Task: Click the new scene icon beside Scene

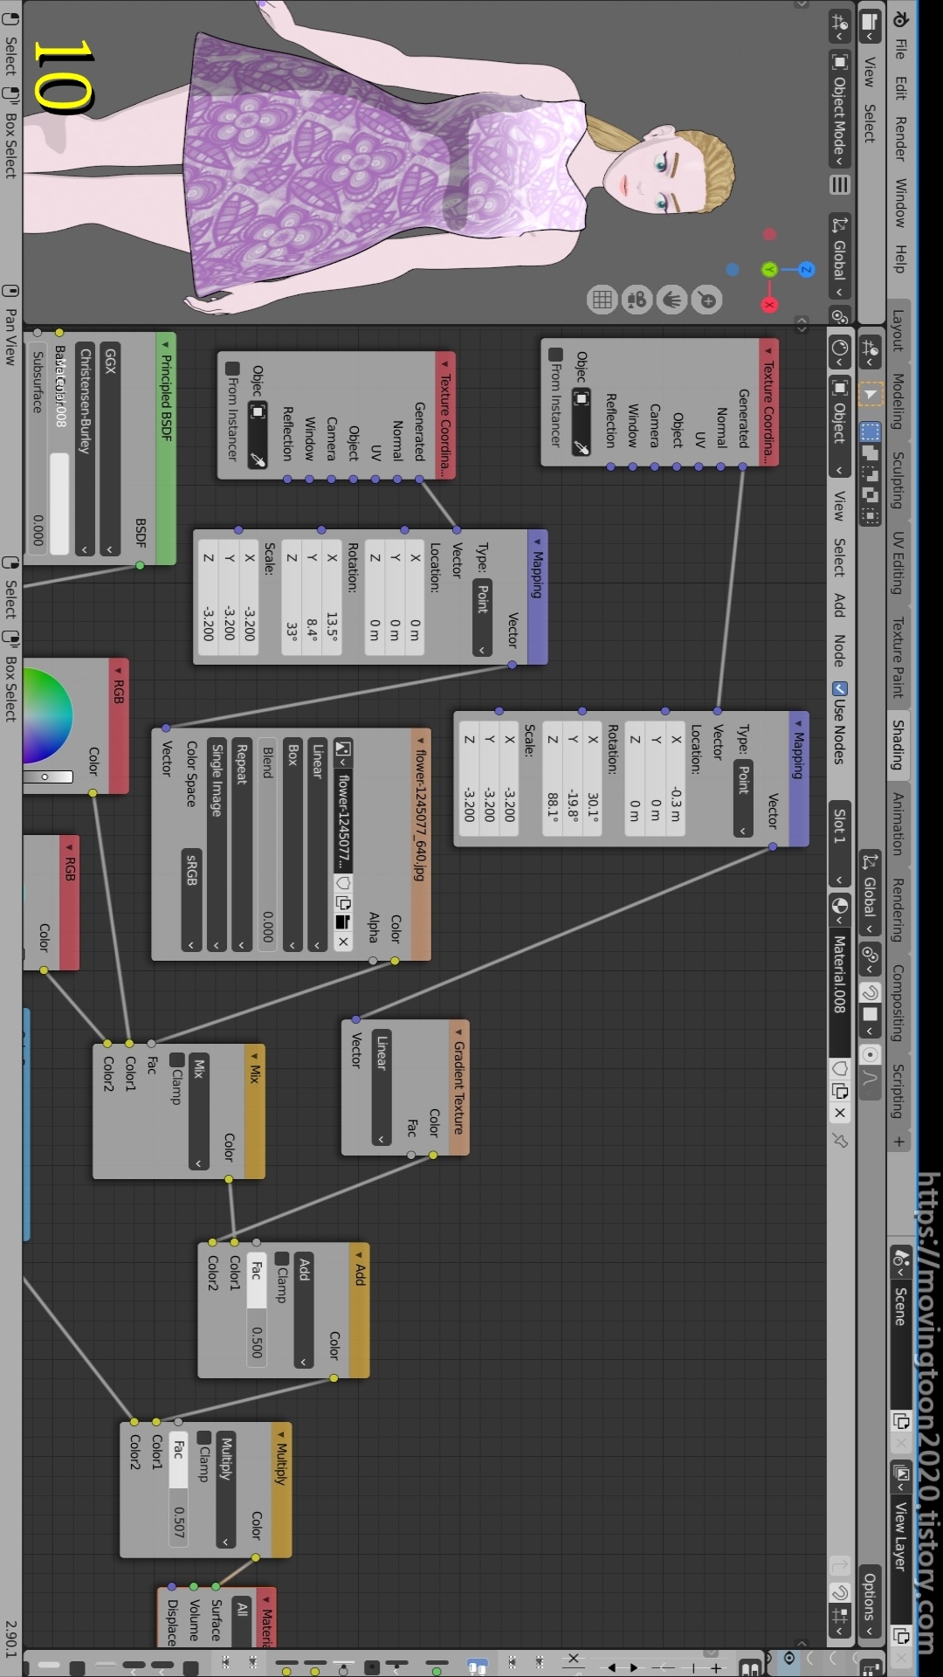Action: (901, 1421)
